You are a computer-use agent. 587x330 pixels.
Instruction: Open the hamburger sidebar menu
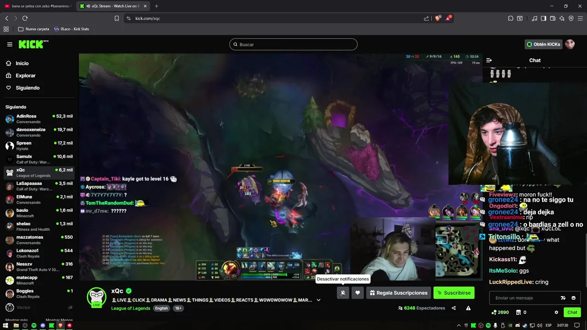coord(10,44)
